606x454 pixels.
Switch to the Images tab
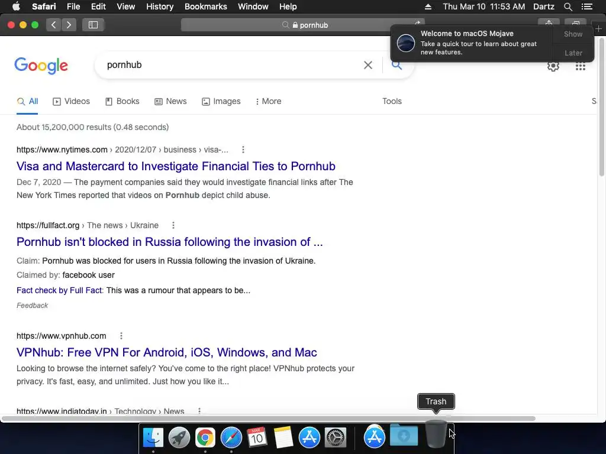click(x=221, y=101)
